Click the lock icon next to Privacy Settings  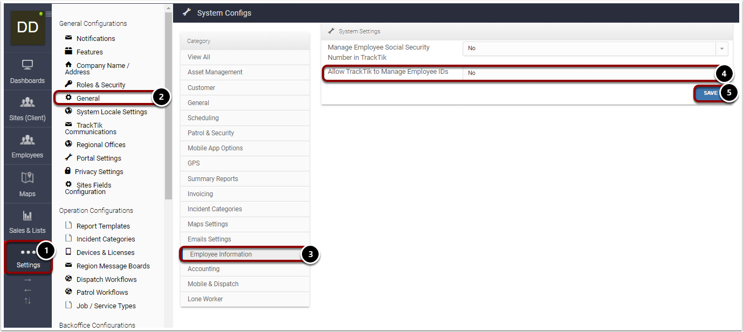tap(68, 170)
